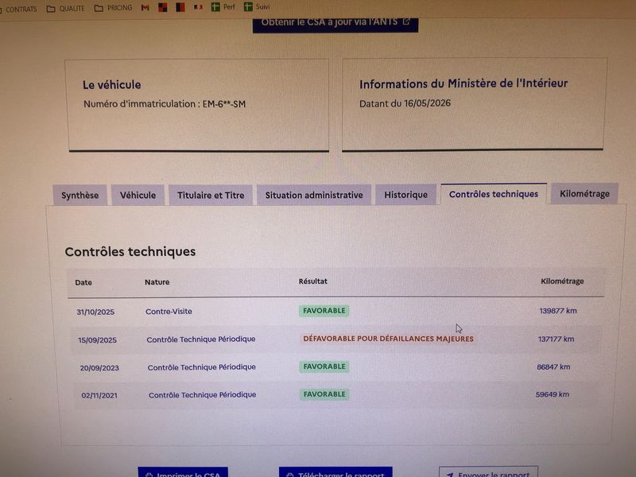Viewport: 636px width, 477px height.
Task: Click the 59649 km value
Action: [x=553, y=394]
